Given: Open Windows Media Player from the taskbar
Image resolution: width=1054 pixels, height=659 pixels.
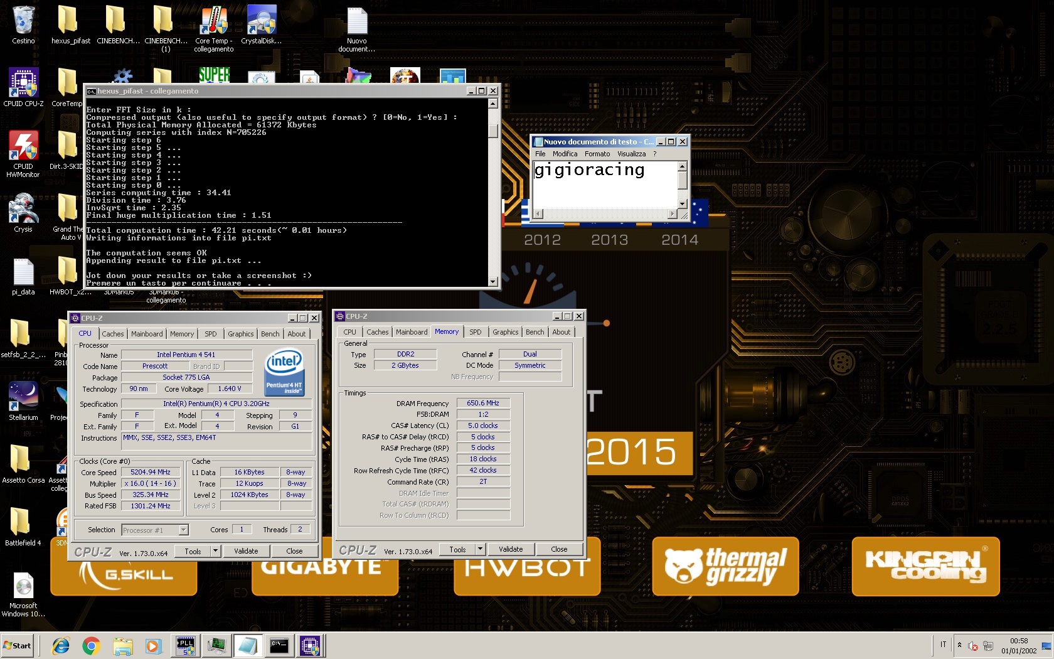Looking at the screenshot, I should pos(152,646).
